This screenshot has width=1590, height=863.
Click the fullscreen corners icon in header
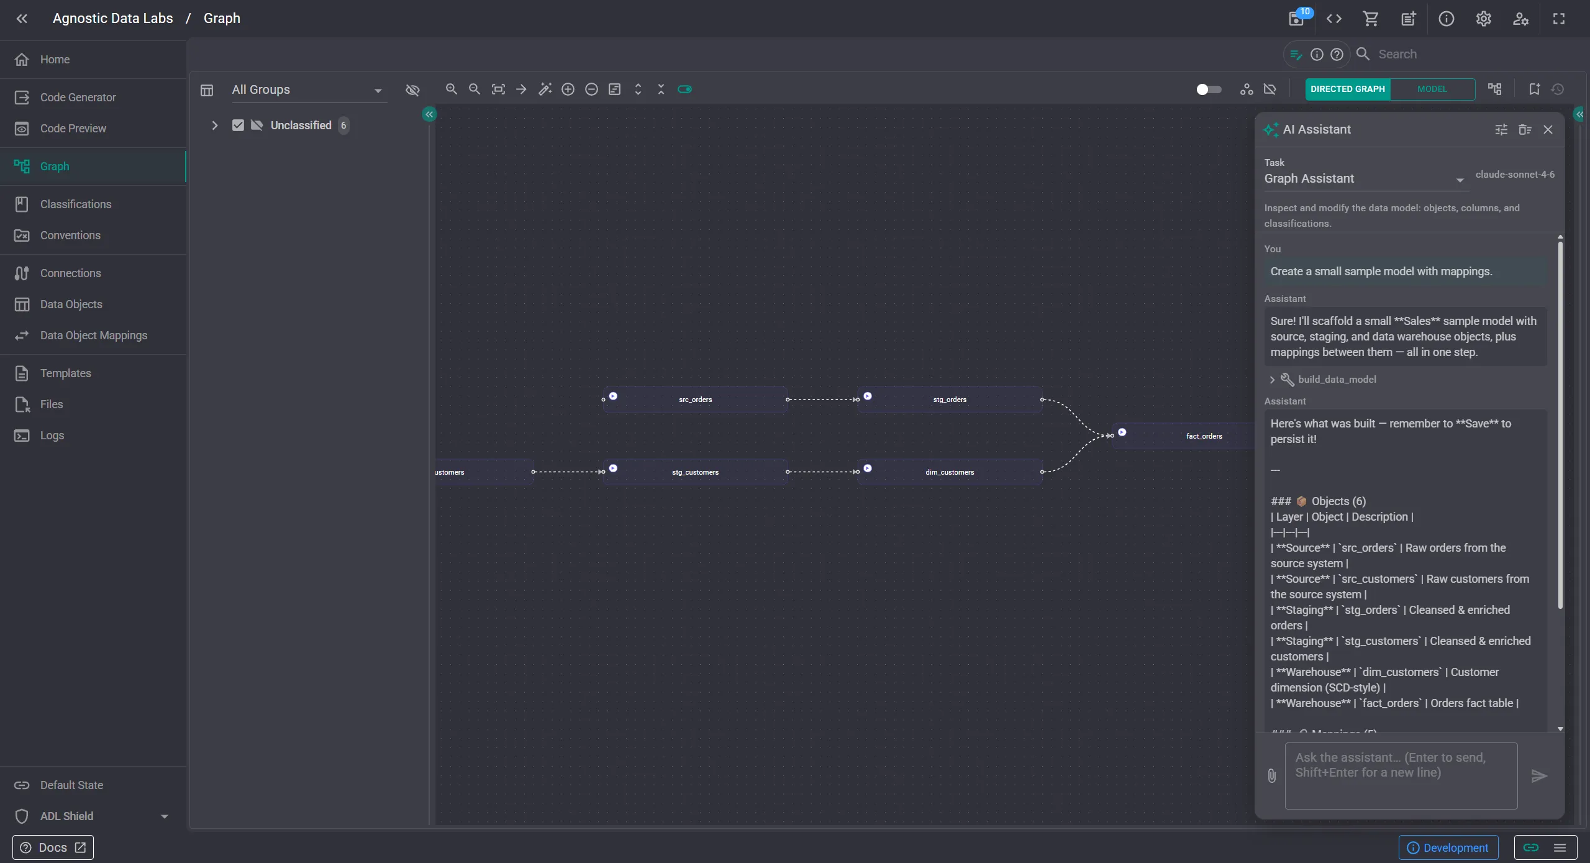point(1559,19)
